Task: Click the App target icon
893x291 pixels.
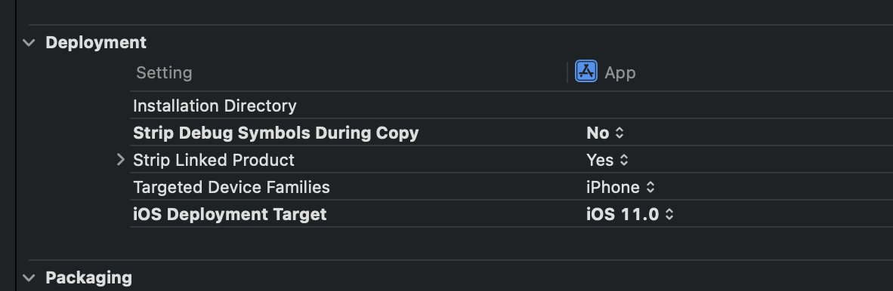Action: pos(586,72)
